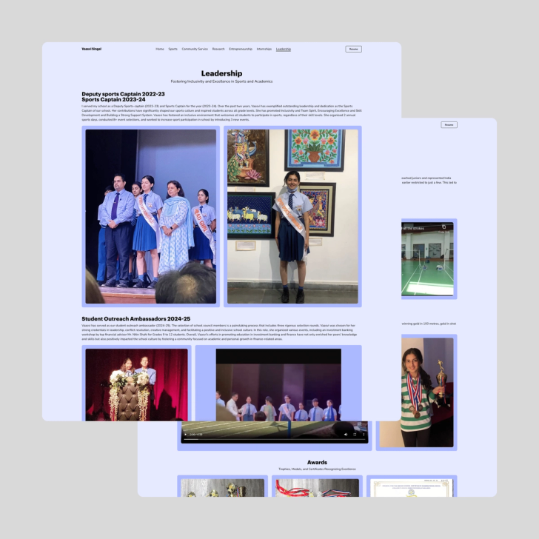Screen dimensions: 539x539
Task: Click the 'Sports Captain 2023-24' heading
Action: point(113,100)
